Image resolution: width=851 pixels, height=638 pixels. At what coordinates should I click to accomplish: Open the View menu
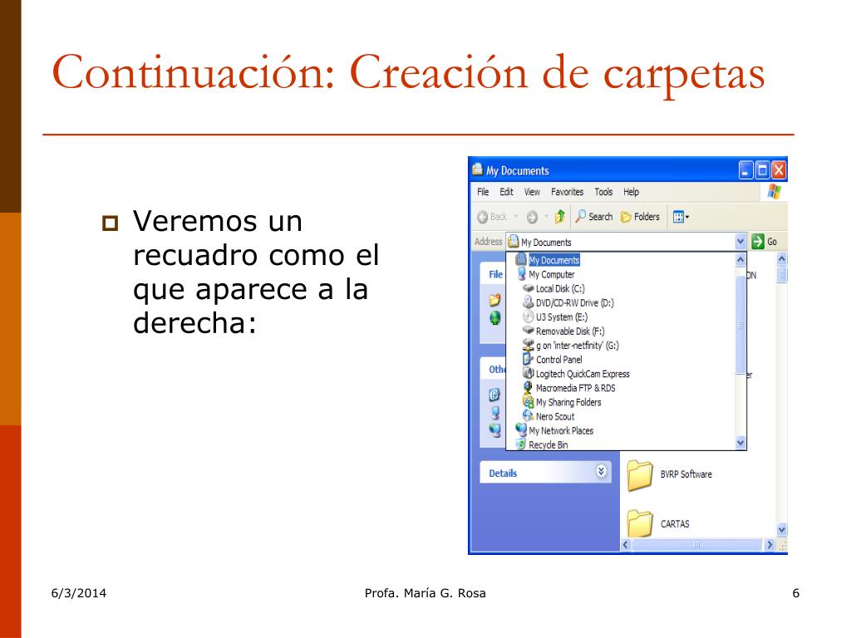532,192
